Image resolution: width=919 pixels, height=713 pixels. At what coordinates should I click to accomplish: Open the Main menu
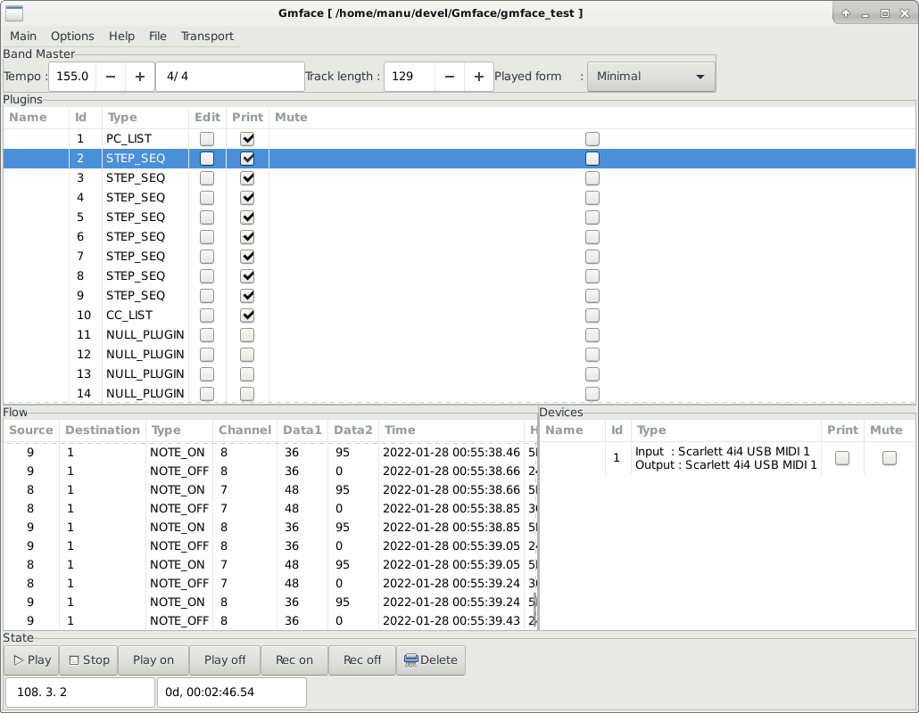pyautogui.click(x=23, y=37)
